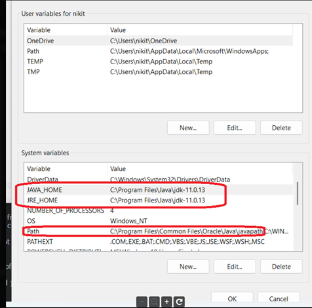Click the system variables scrollbar thumb
The height and width of the screenshot is (308, 312).
(298, 193)
